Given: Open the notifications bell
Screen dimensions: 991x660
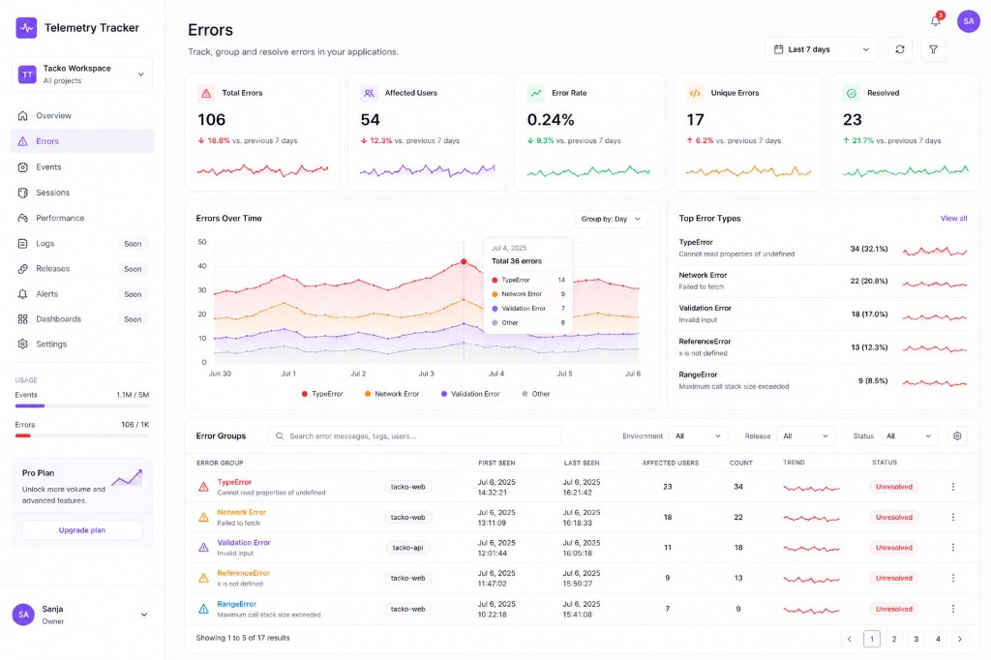Looking at the screenshot, I should 936,21.
